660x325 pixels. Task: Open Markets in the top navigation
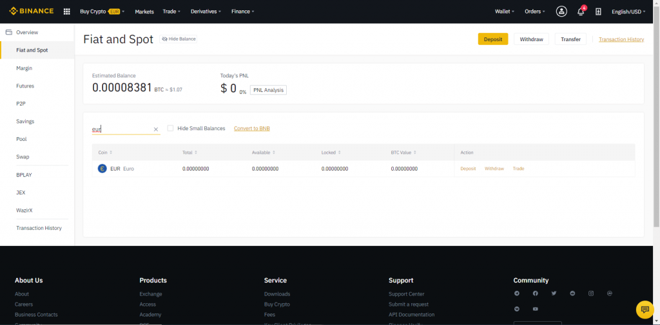coord(144,12)
